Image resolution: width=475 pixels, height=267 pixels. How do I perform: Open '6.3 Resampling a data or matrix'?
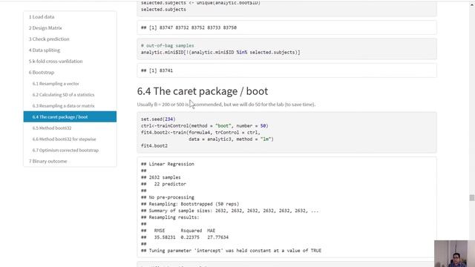[x=64, y=106]
